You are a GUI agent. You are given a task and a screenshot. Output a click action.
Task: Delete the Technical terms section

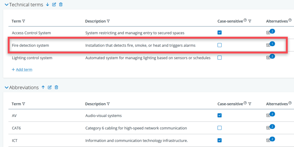pos(61,5)
